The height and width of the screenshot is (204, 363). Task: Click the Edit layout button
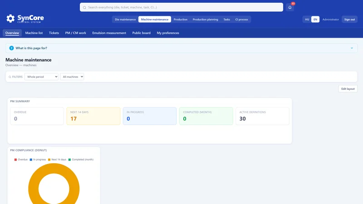pos(348,89)
